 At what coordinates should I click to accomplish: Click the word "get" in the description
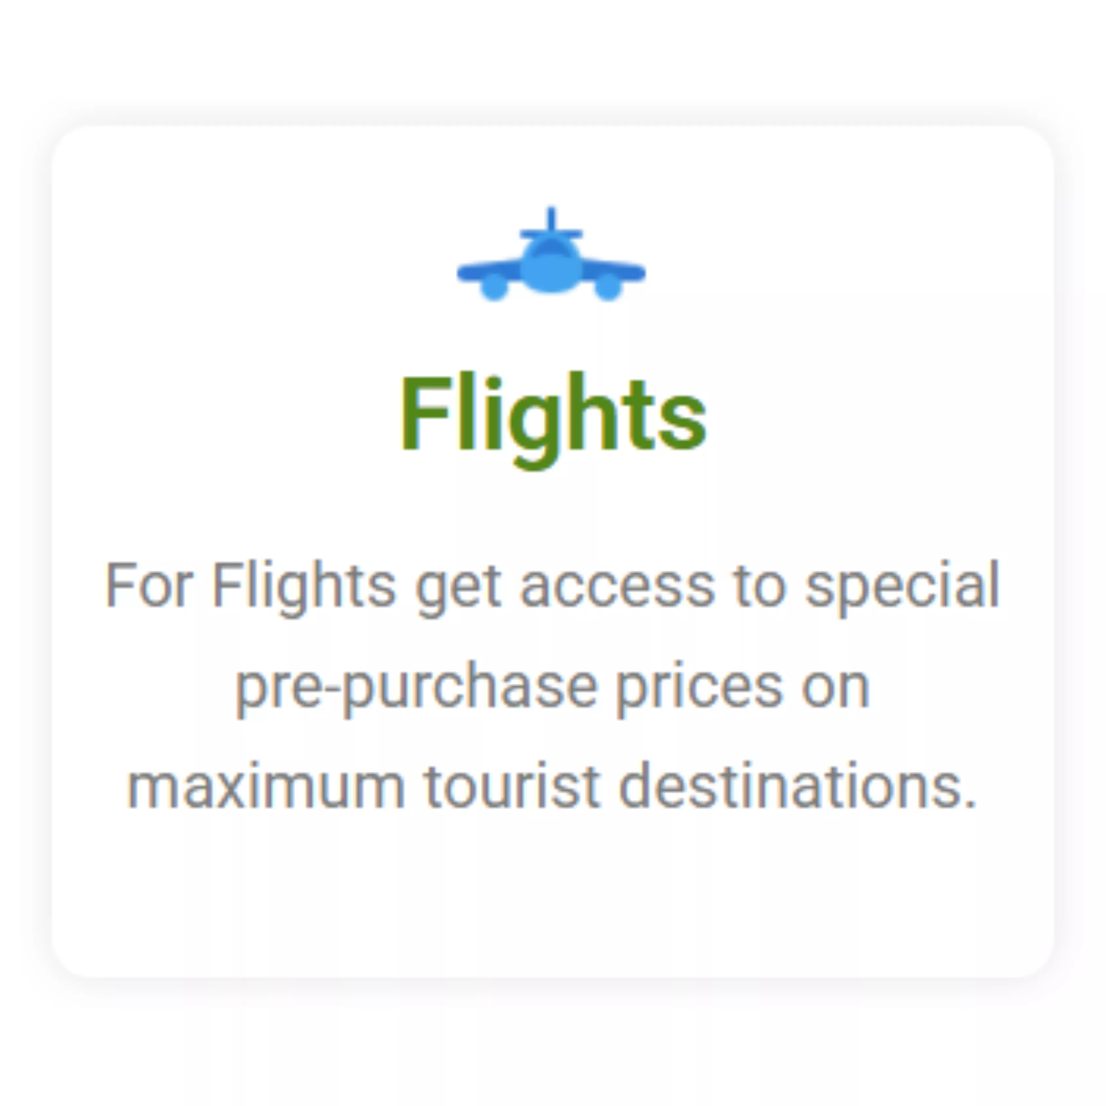[x=458, y=586]
